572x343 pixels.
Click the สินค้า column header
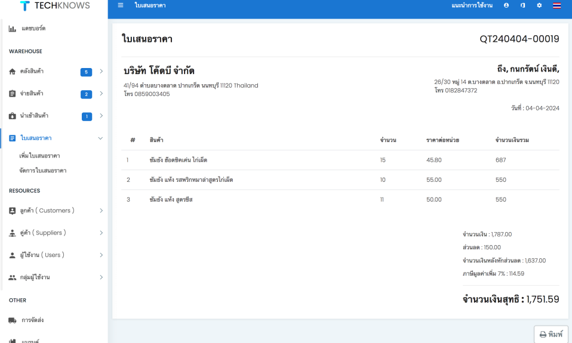(x=156, y=140)
